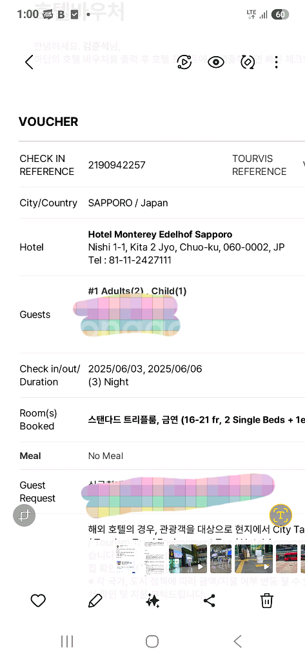This screenshot has width=305, height=661.
Task: Open the pencil edit tool
Action: [95, 600]
